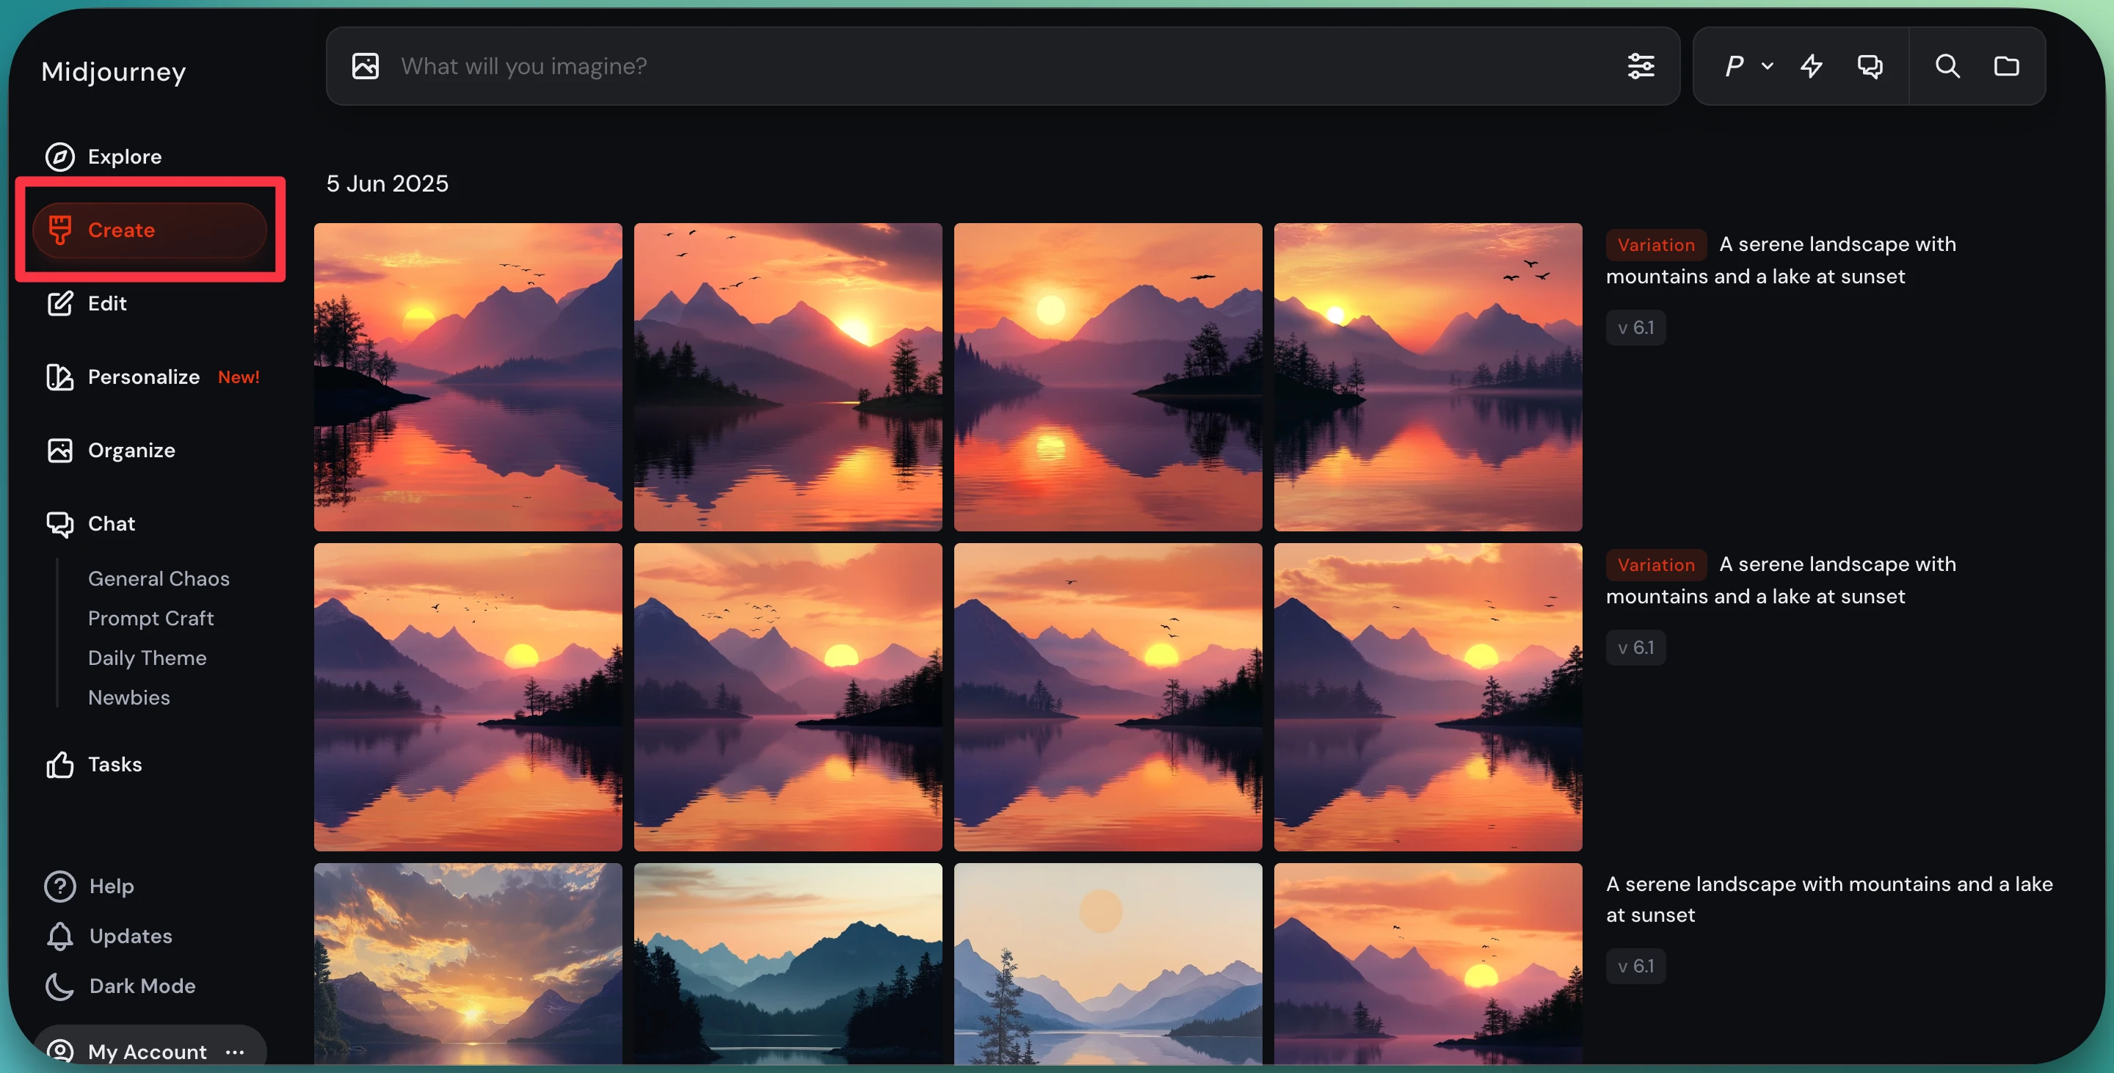
Task: Open the pale pastel mountains thumbnail in third row
Action: point(1108,964)
